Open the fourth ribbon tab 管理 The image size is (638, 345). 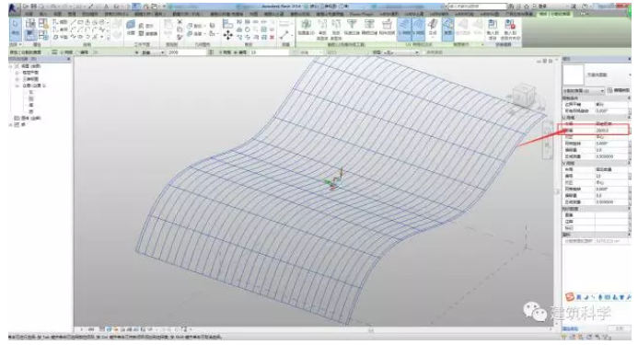pyautogui.click(x=72, y=14)
